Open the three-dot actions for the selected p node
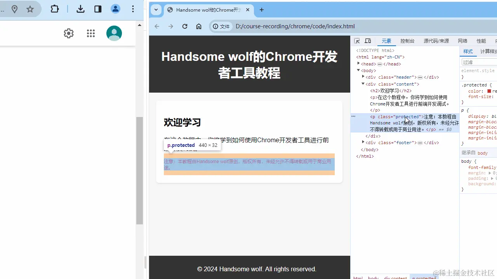This screenshot has width=497, height=279. pos(353,116)
